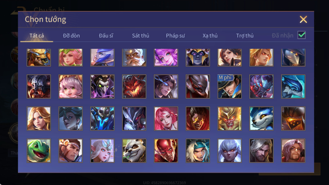Close the 'Chọn tướng' dialog
This screenshot has width=329, height=185.
[x=303, y=19]
